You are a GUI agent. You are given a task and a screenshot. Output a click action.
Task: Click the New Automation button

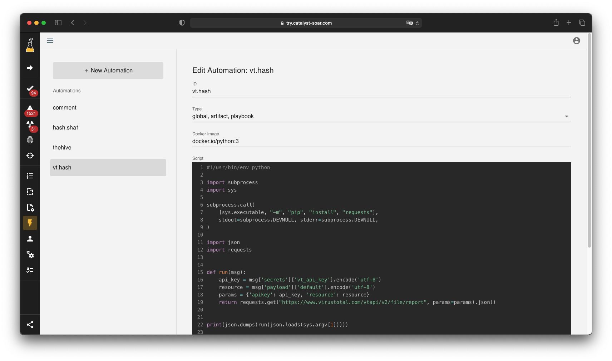coord(108,71)
